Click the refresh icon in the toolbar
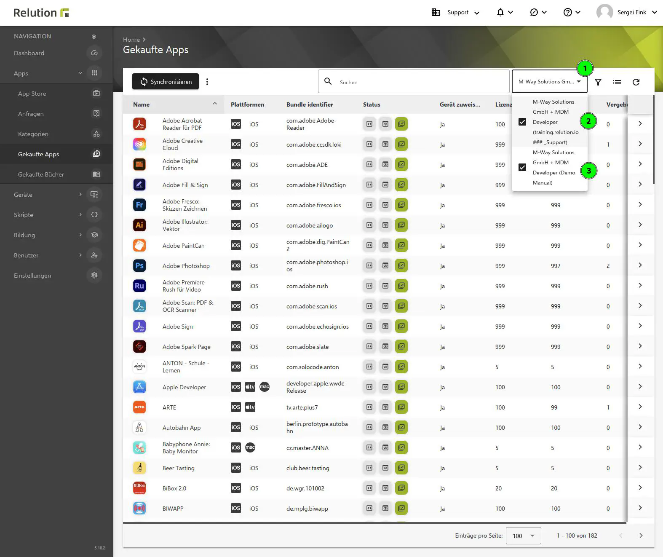Screen dimensions: 663x557 tap(636, 82)
